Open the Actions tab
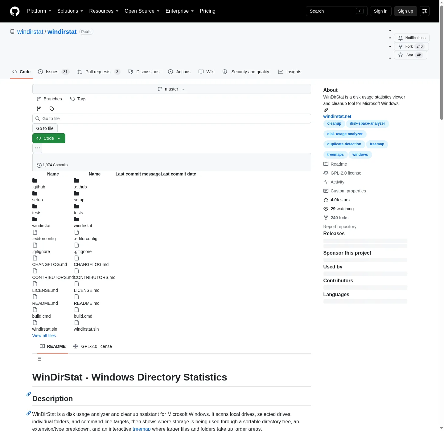444x431 pixels. tap(179, 72)
